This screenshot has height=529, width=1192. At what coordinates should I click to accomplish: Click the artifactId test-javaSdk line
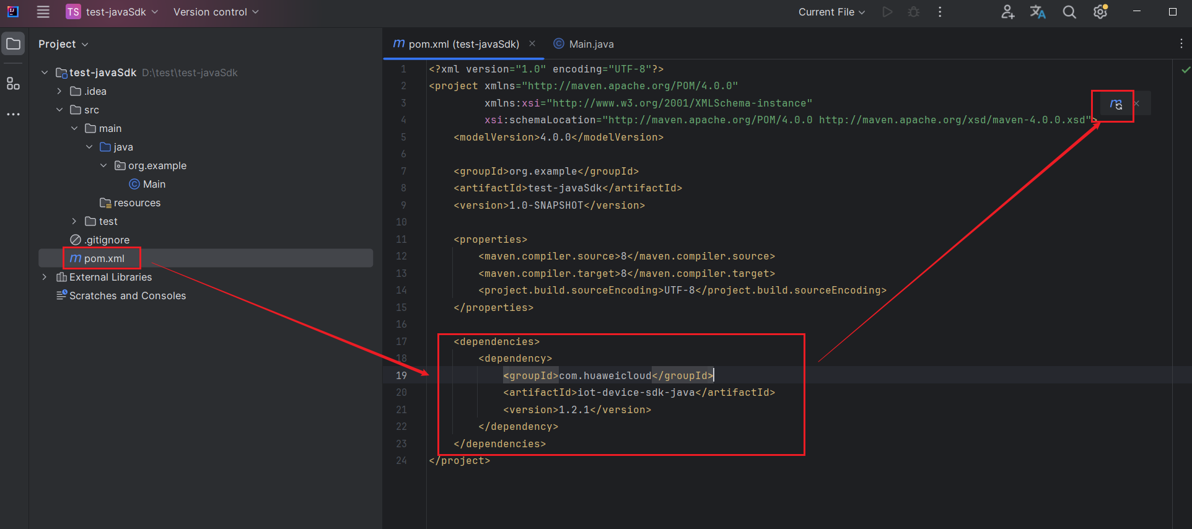coord(568,188)
